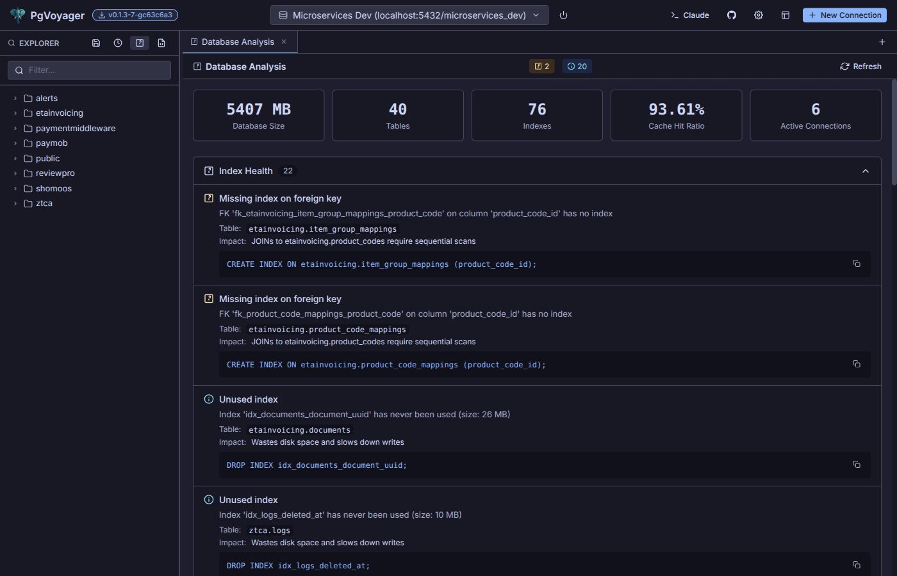
Task: Click the database analysis icon in explorer toolbar
Action: 140,43
